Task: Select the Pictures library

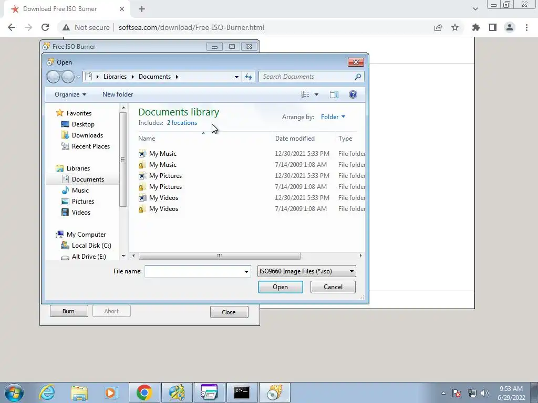Action: coord(82,201)
